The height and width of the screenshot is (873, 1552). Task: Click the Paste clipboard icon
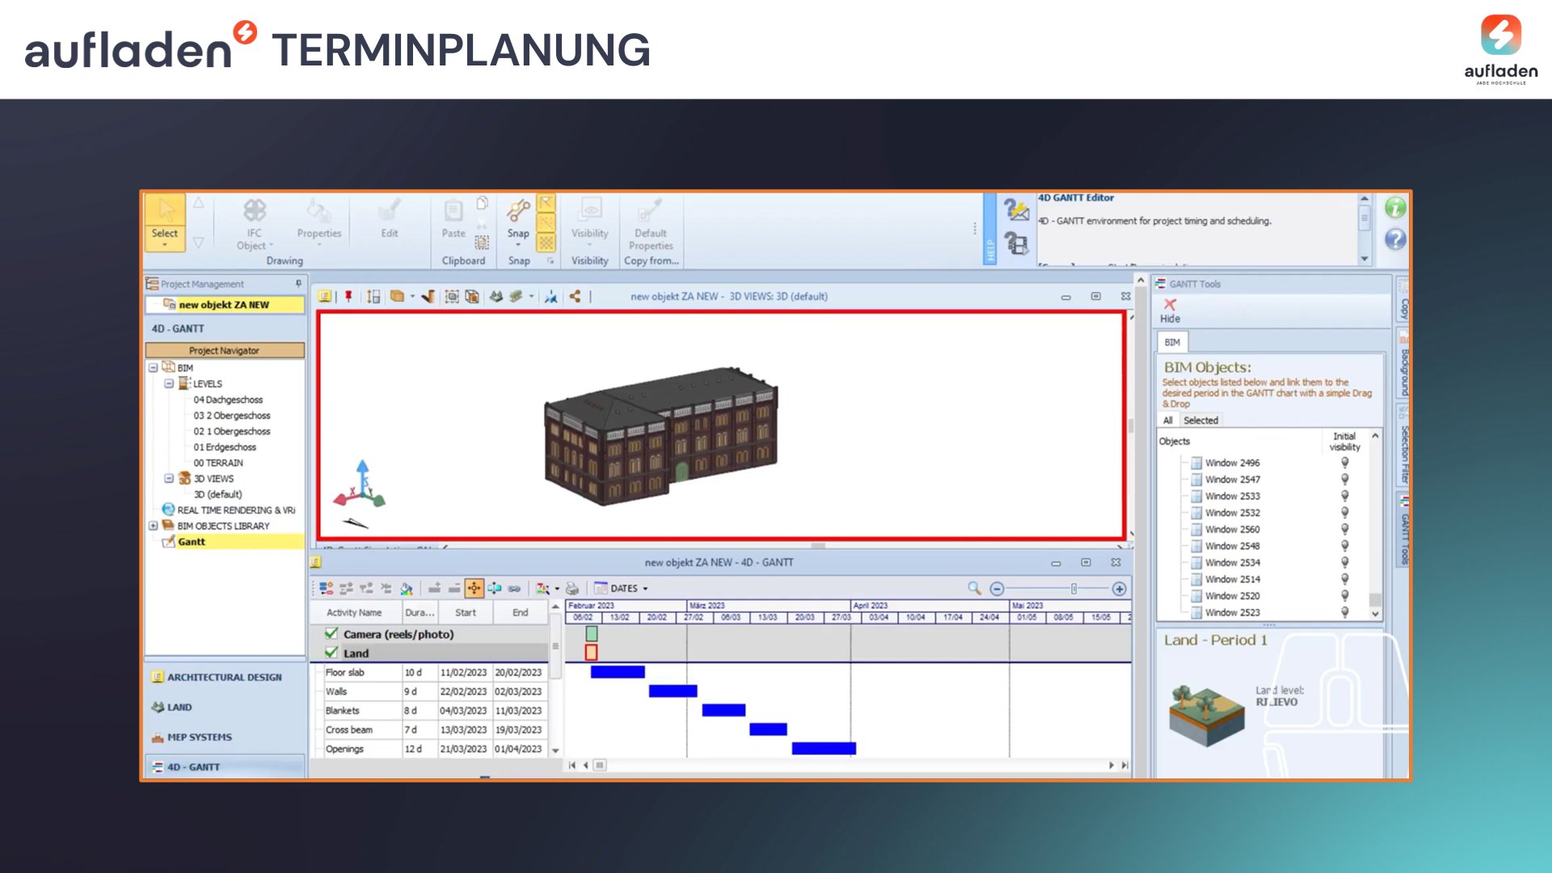[x=453, y=212]
